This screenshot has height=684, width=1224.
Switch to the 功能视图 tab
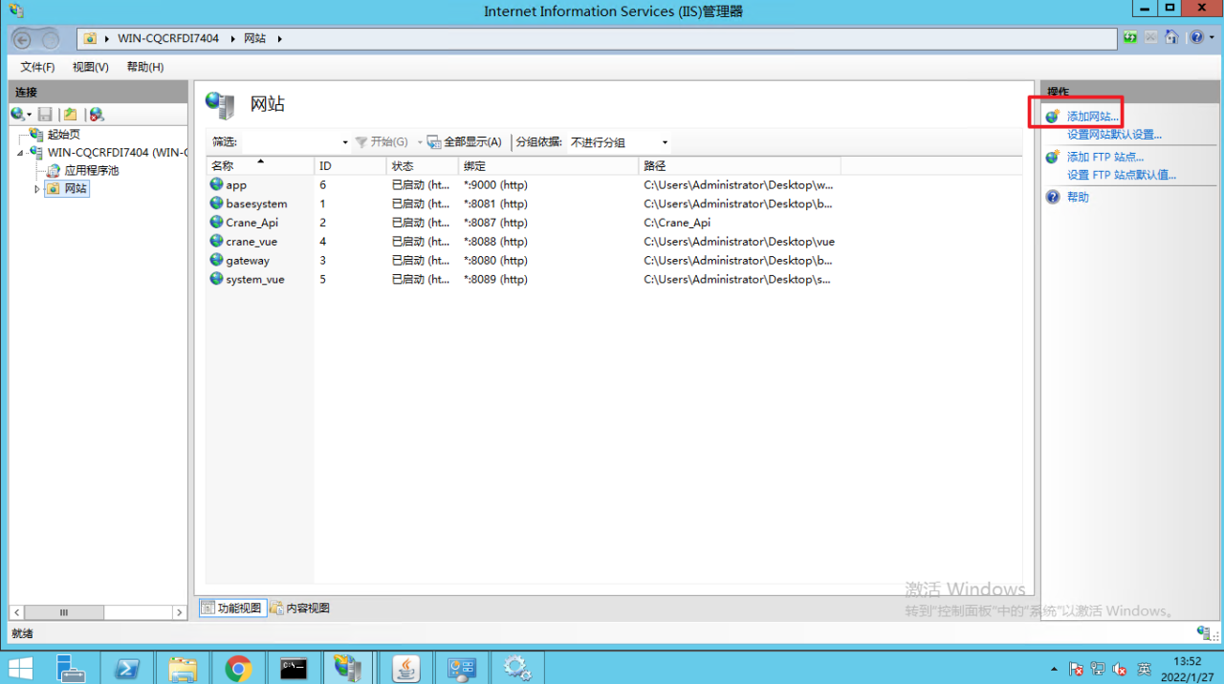232,608
